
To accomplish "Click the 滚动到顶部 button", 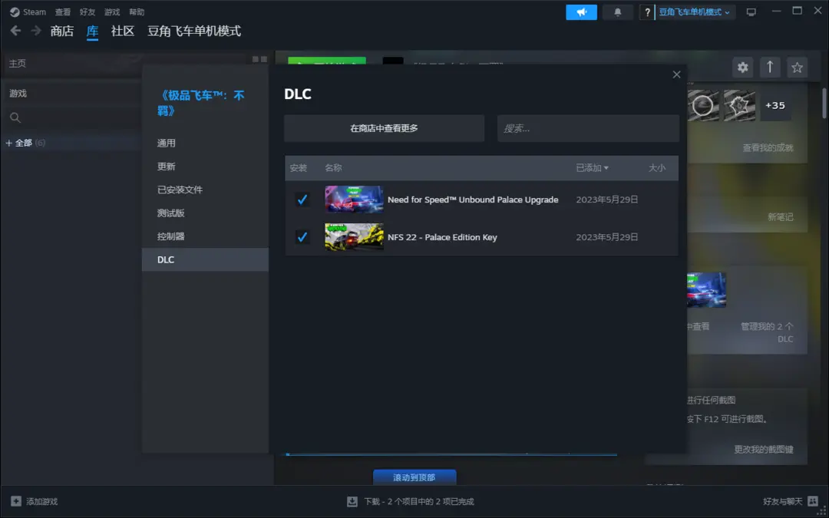I will (x=414, y=477).
